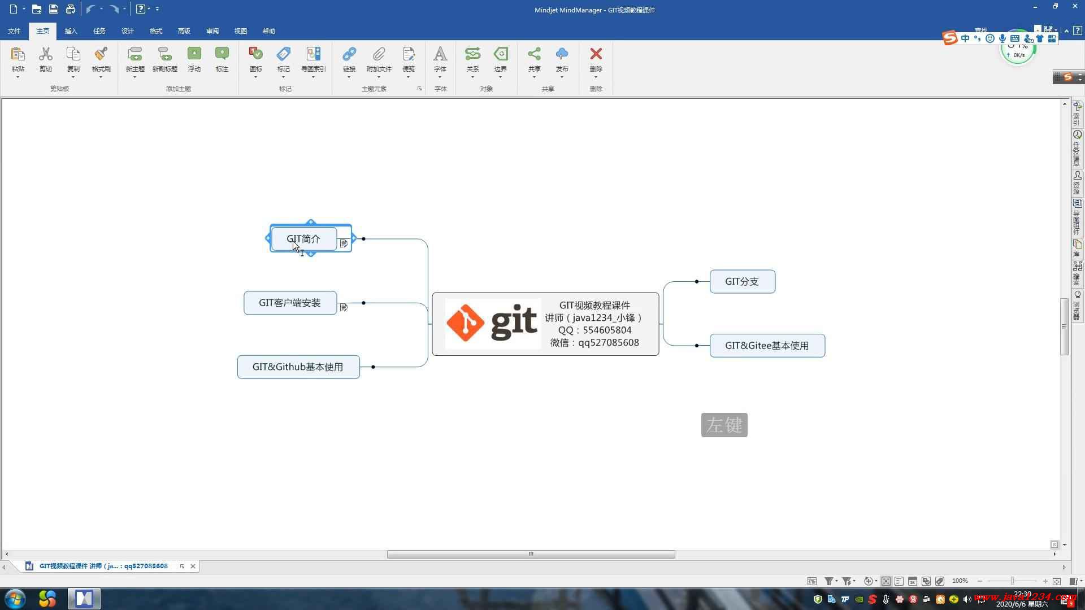The width and height of the screenshot is (1085, 610).
Task: Switch to the Task (任务) tab
Action: (99, 31)
